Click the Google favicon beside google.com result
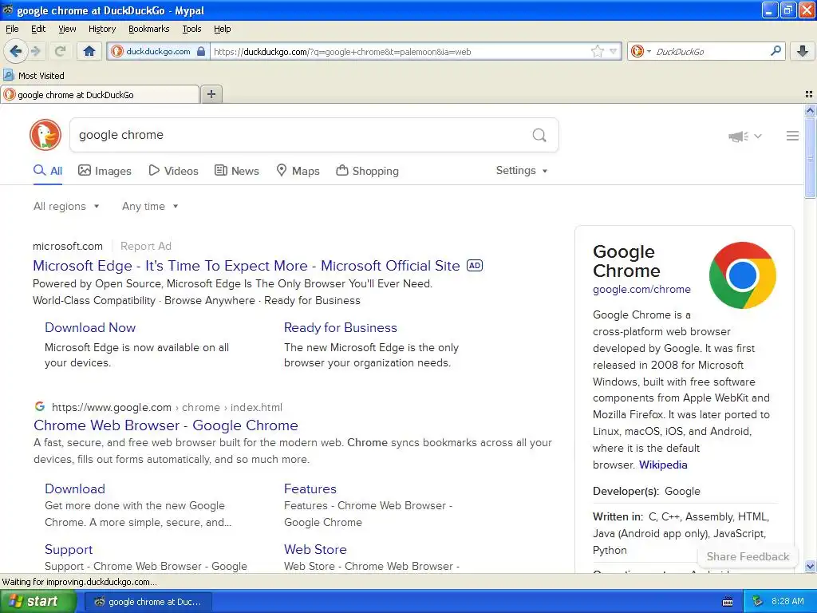The width and height of the screenshot is (817, 613). [x=40, y=406]
